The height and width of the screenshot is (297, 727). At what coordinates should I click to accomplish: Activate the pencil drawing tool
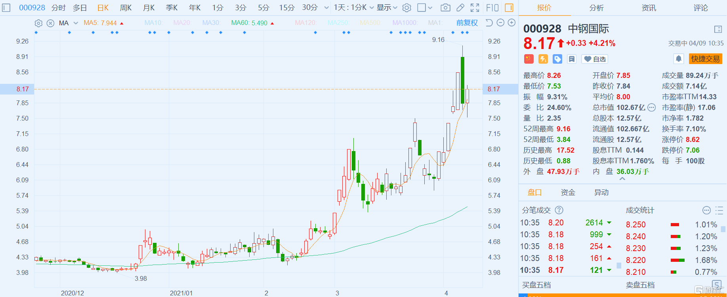click(x=460, y=8)
